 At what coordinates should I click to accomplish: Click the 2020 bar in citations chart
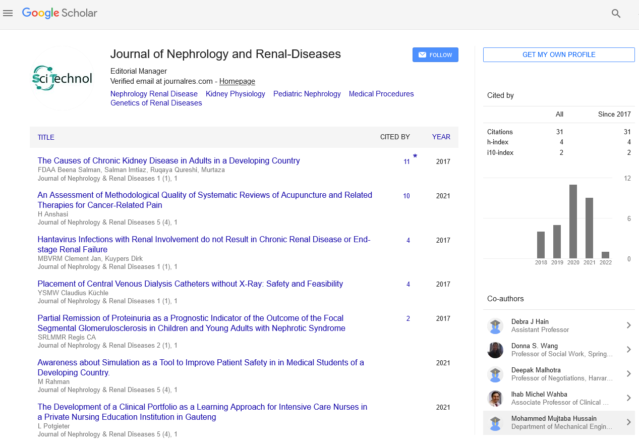click(x=573, y=221)
